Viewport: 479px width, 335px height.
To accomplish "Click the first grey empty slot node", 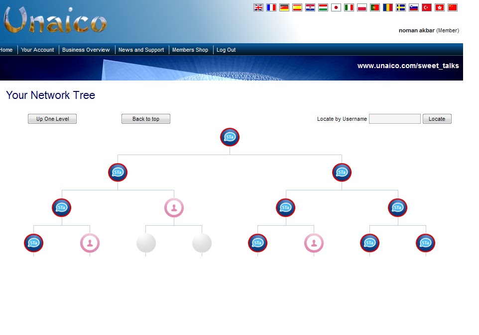I will 146,243.
